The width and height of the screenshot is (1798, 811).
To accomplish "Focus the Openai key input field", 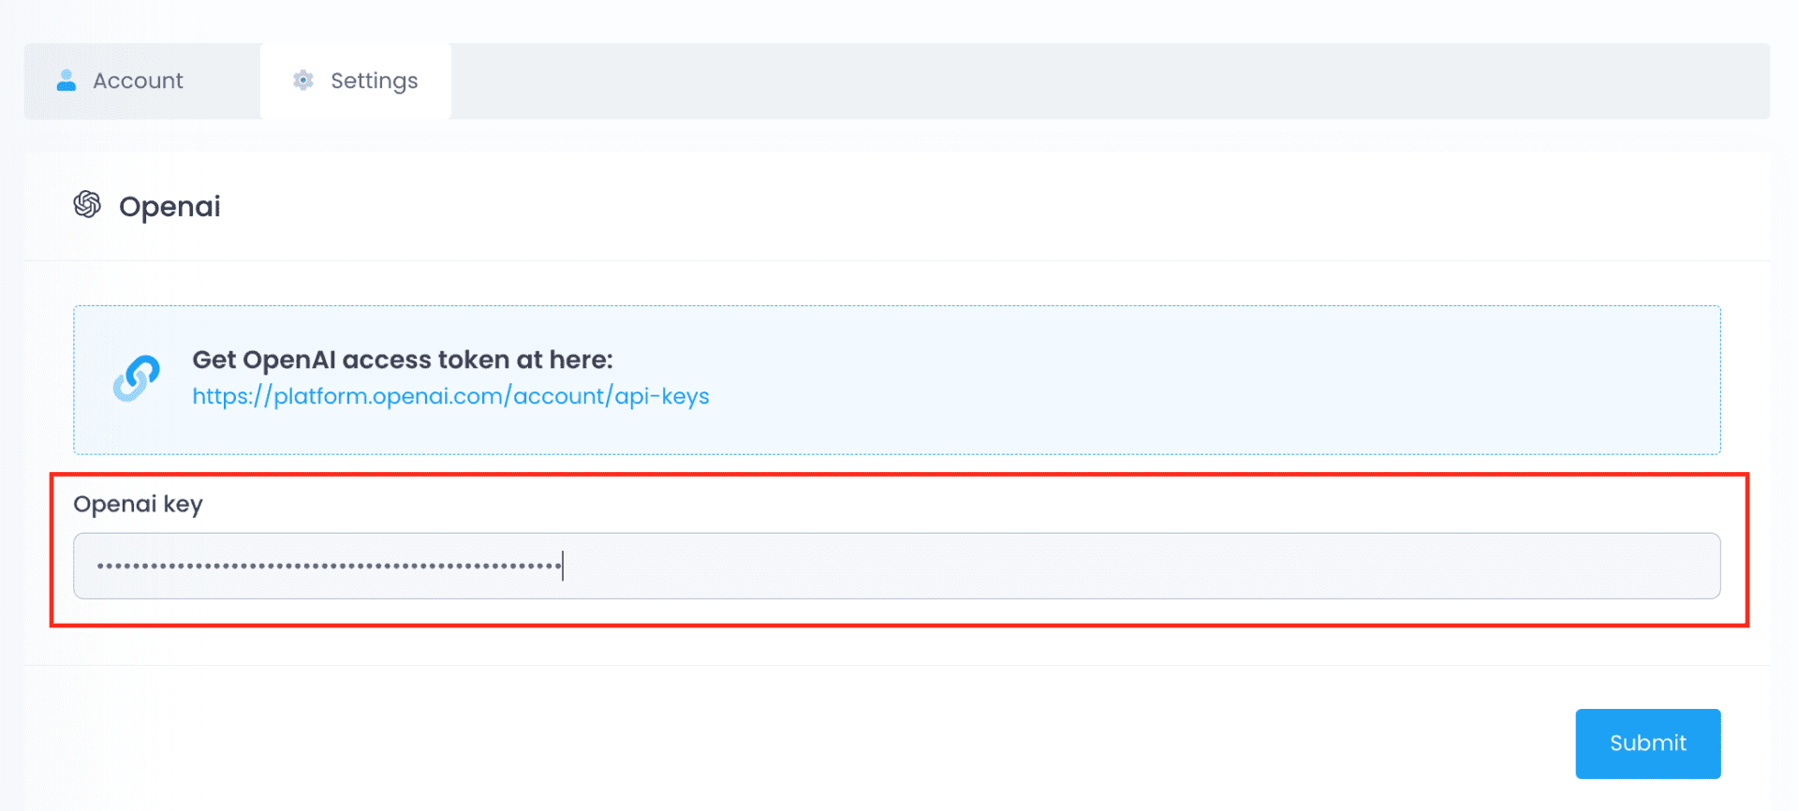I will tap(896, 566).
